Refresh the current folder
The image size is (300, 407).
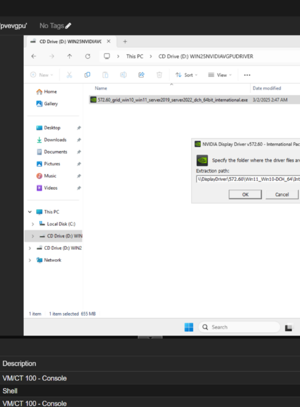point(87,56)
